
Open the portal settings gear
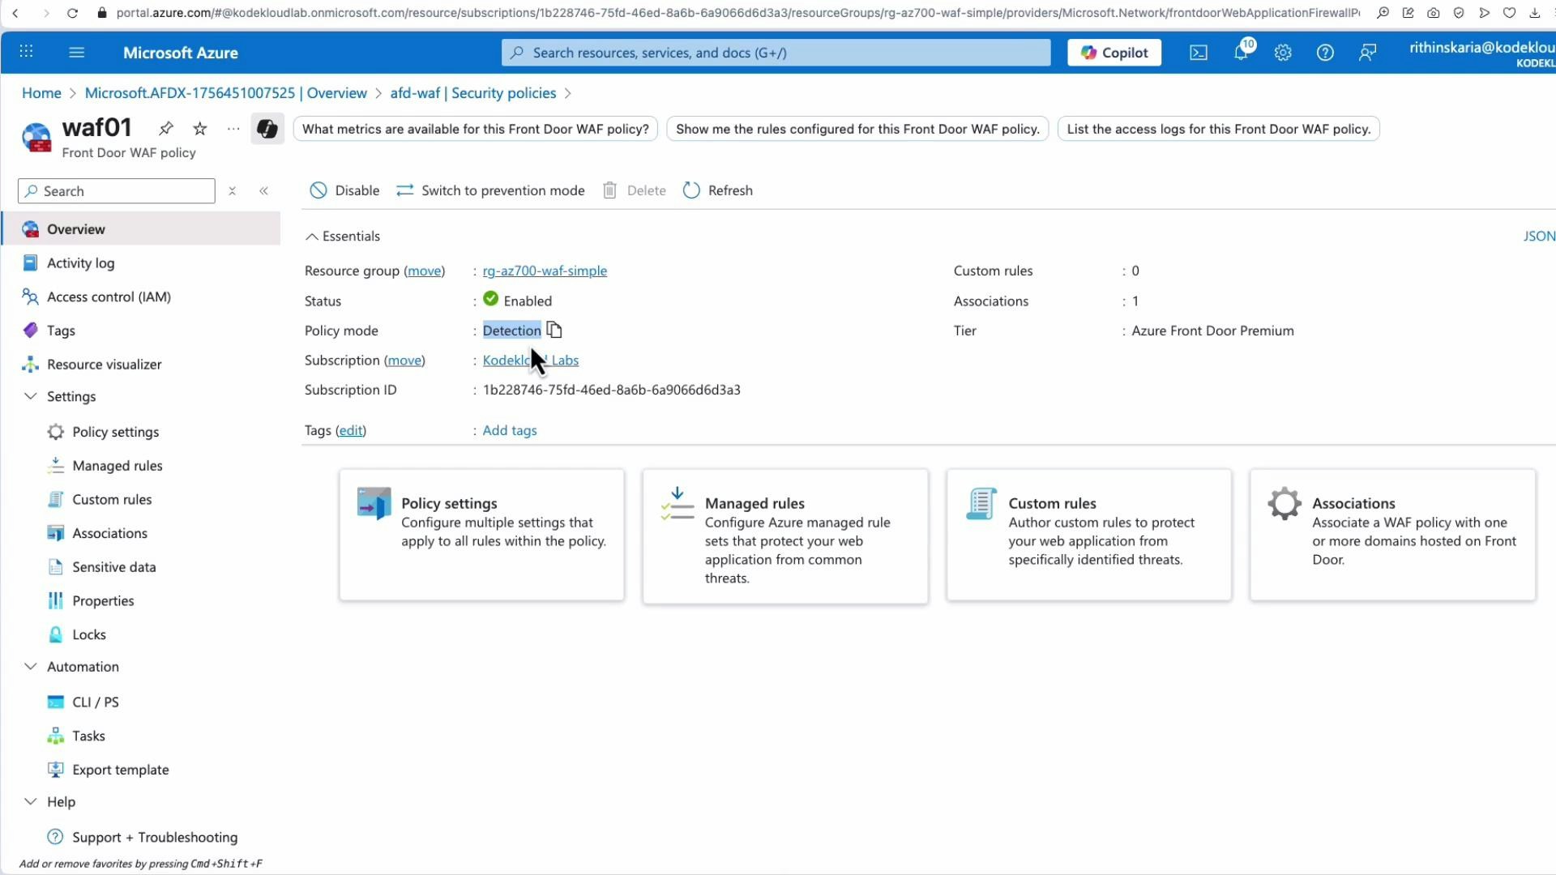tap(1282, 52)
